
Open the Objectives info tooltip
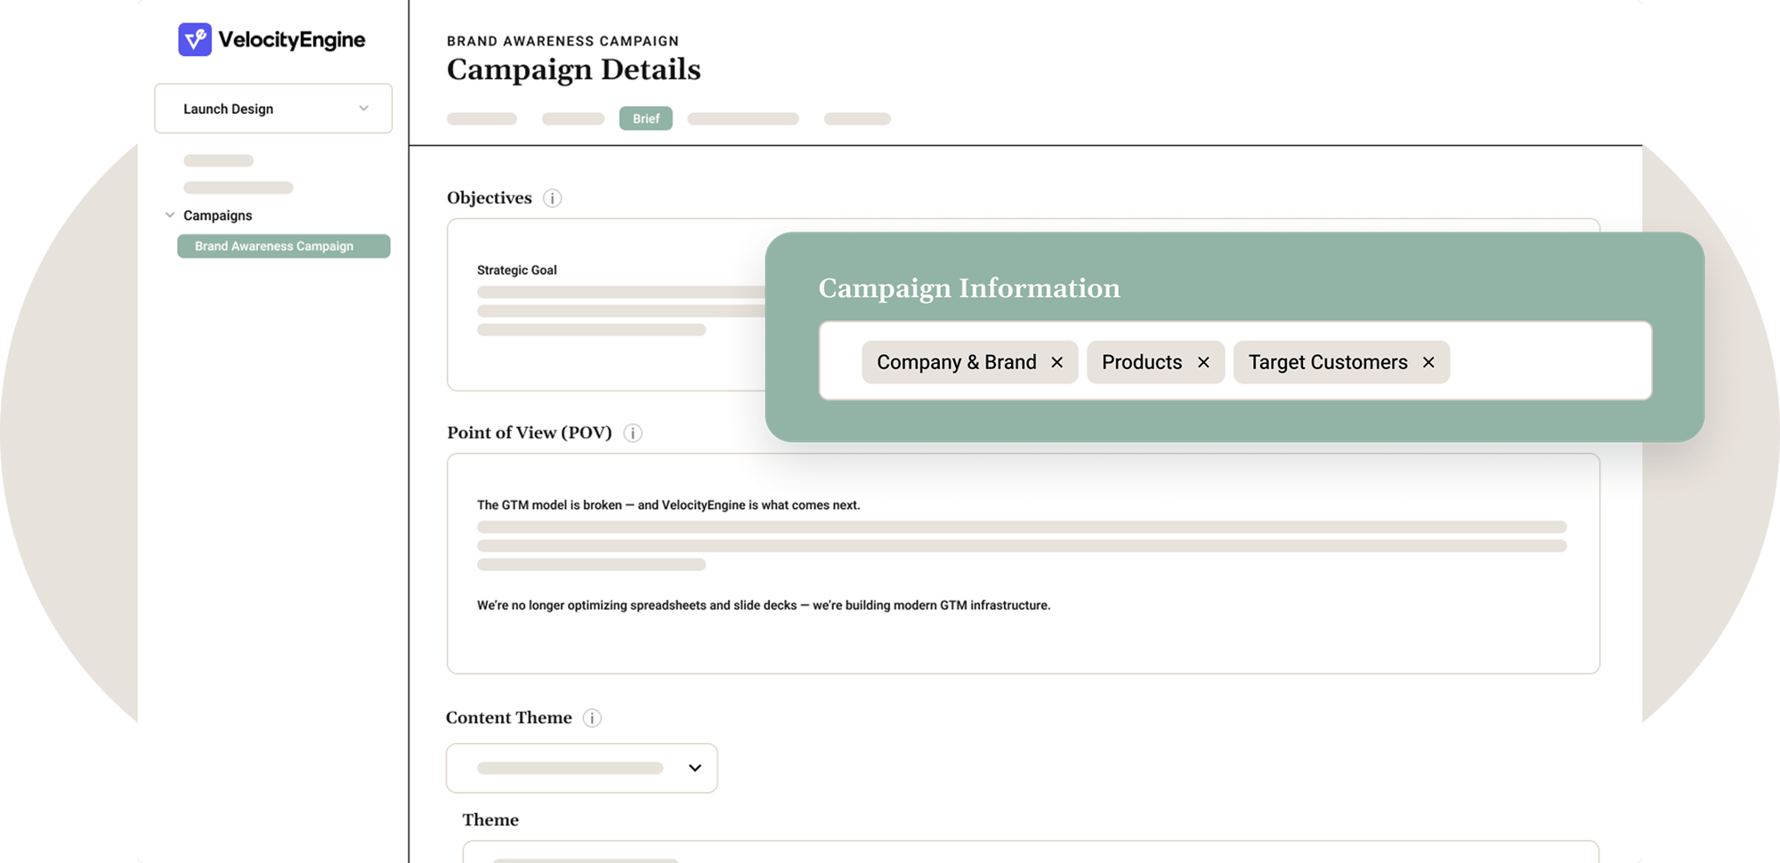coord(553,198)
